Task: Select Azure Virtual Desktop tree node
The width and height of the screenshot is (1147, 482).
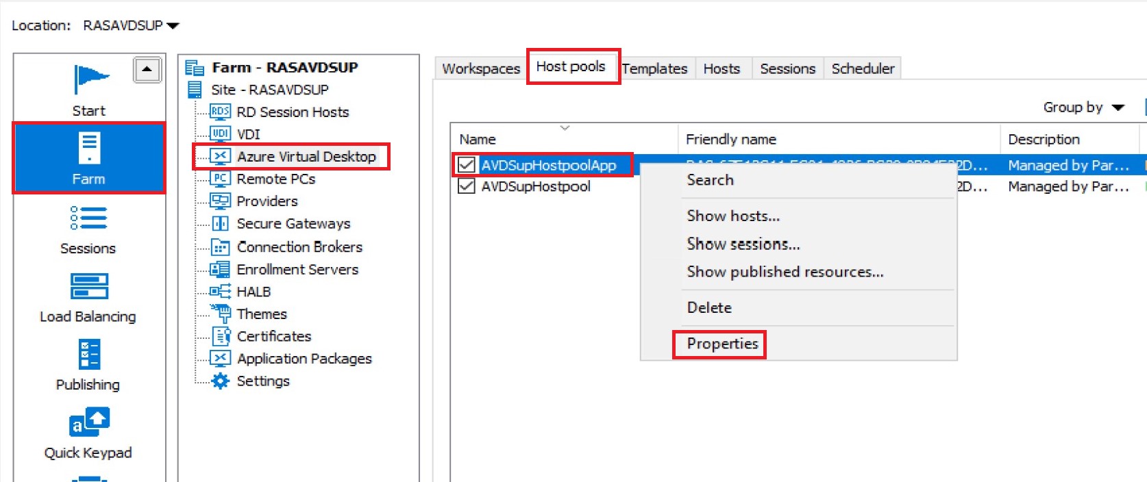Action: (x=306, y=157)
